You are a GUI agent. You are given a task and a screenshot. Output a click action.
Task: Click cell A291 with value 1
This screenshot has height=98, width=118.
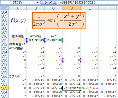coord(17,40)
